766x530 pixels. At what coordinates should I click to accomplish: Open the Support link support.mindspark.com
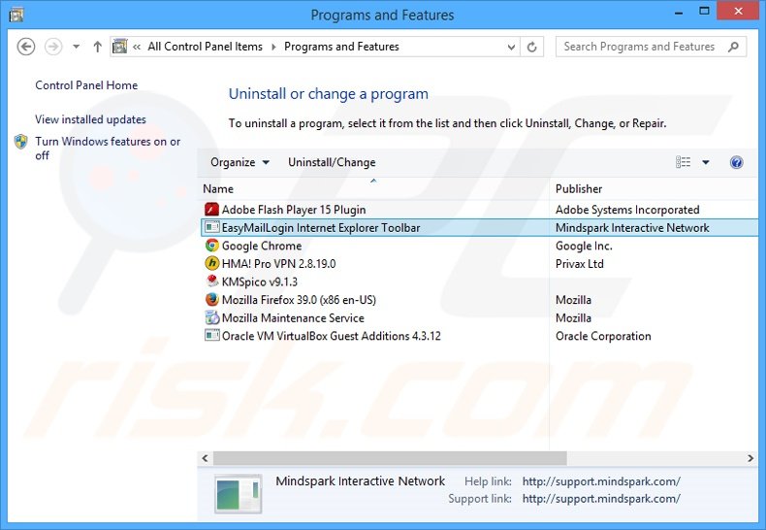tap(601, 499)
